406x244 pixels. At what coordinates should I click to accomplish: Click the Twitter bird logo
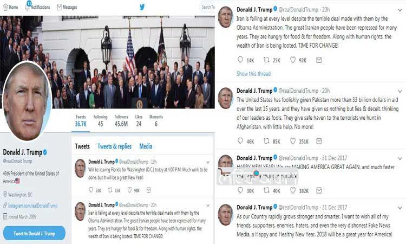(x=142, y=7)
